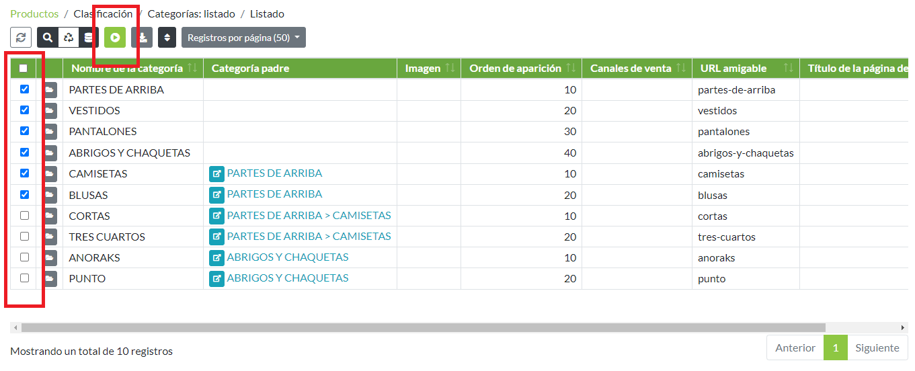The image size is (915, 371).
Task: Sort by Orden de aparición column
Action: click(x=522, y=68)
